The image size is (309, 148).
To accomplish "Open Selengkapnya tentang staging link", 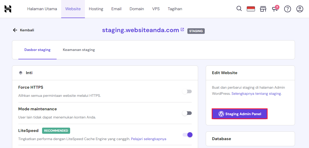I will coord(256,93).
